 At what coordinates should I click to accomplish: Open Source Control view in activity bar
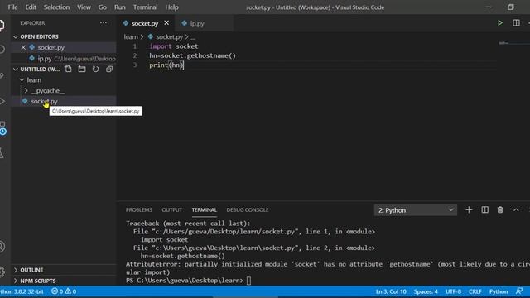click(x=2, y=75)
